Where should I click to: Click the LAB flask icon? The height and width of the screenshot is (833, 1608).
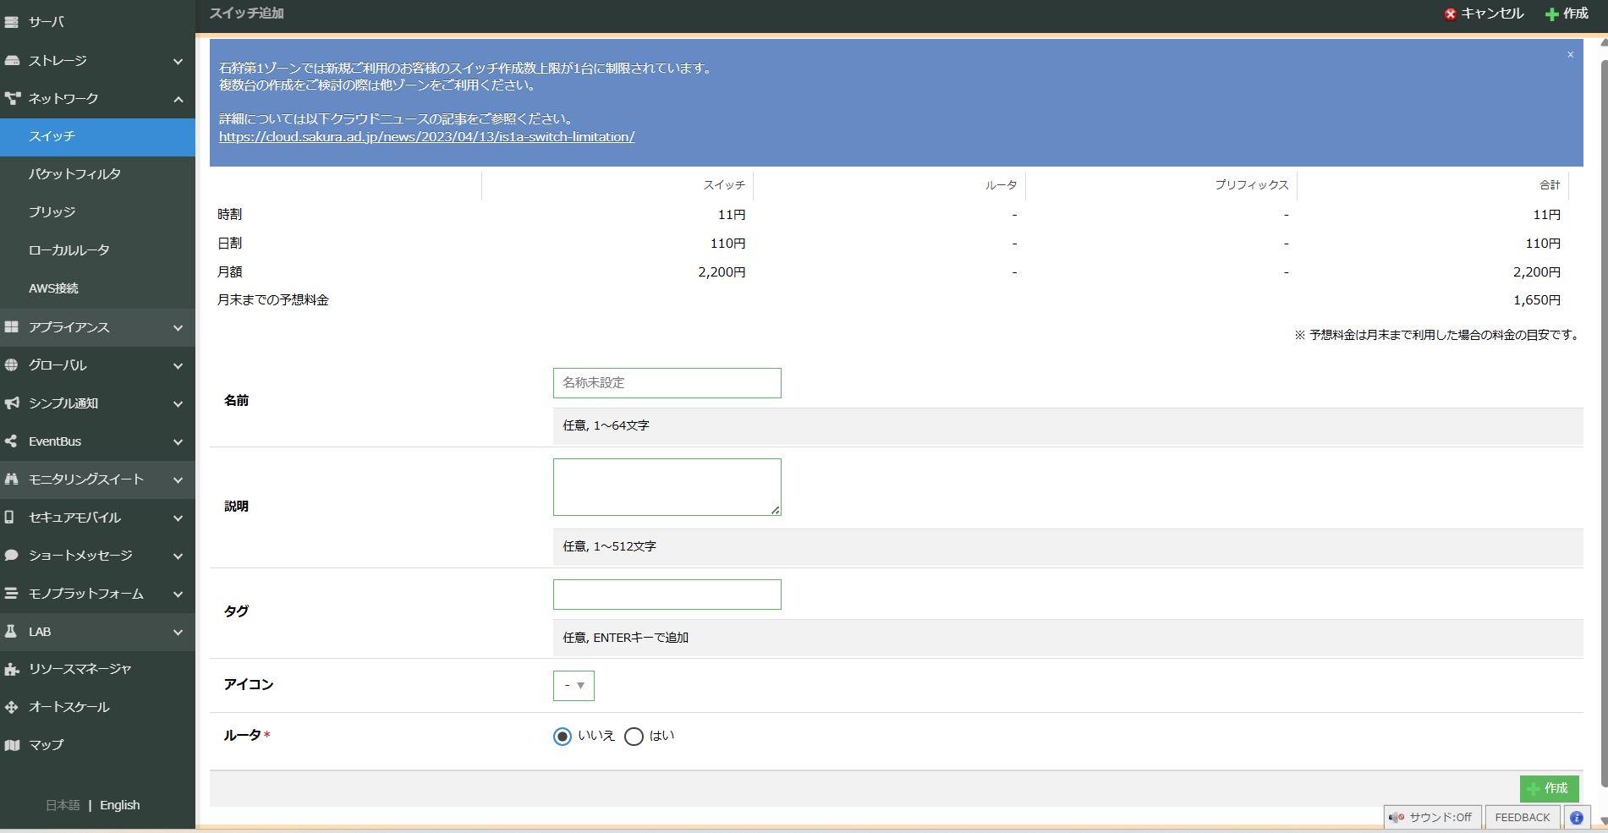point(12,632)
